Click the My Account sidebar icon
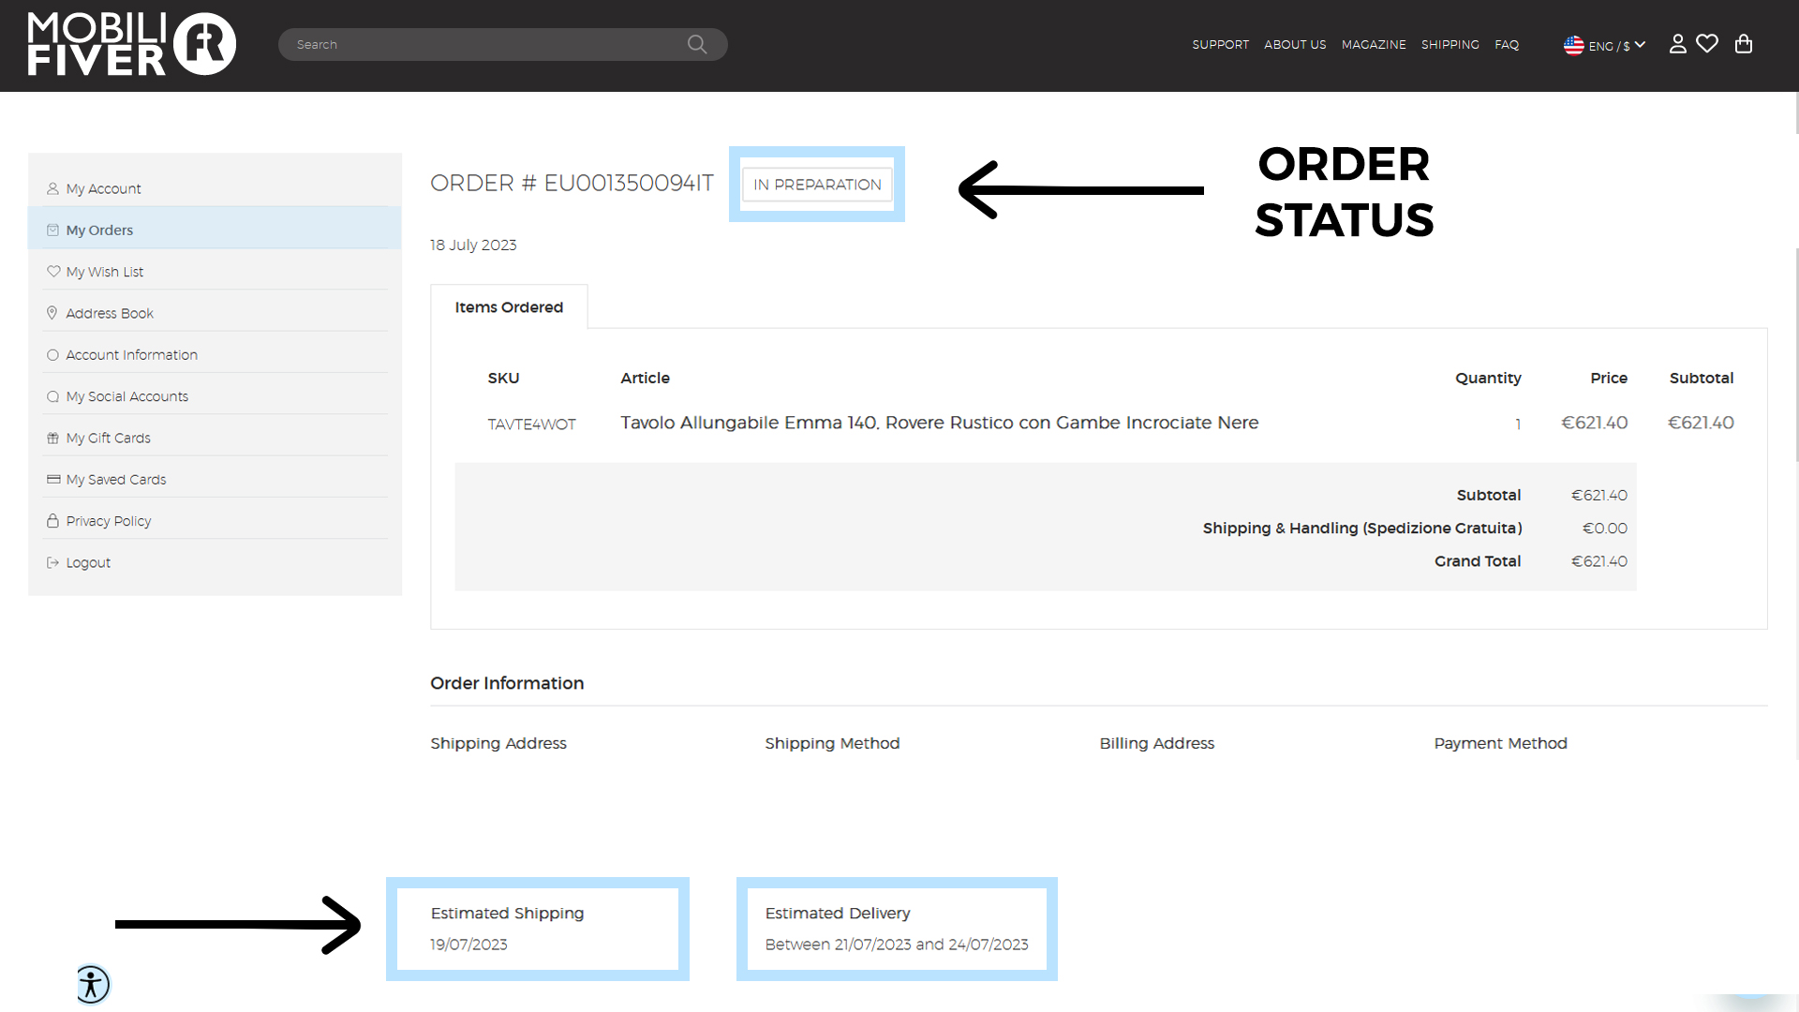The width and height of the screenshot is (1799, 1012). click(x=52, y=187)
